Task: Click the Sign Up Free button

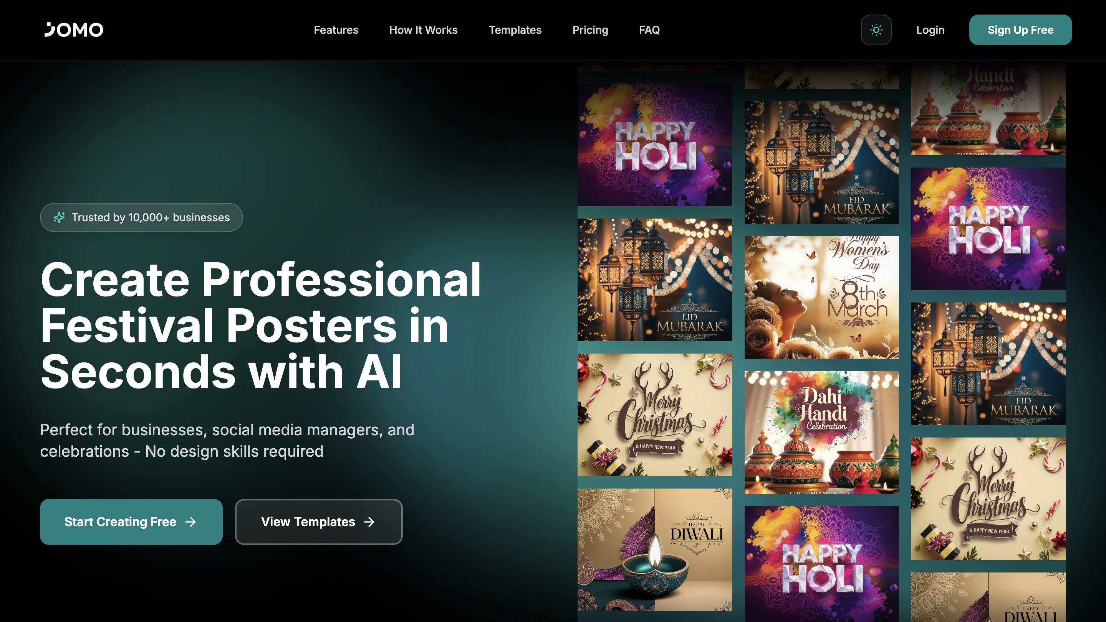Action: coord(1020,30)
